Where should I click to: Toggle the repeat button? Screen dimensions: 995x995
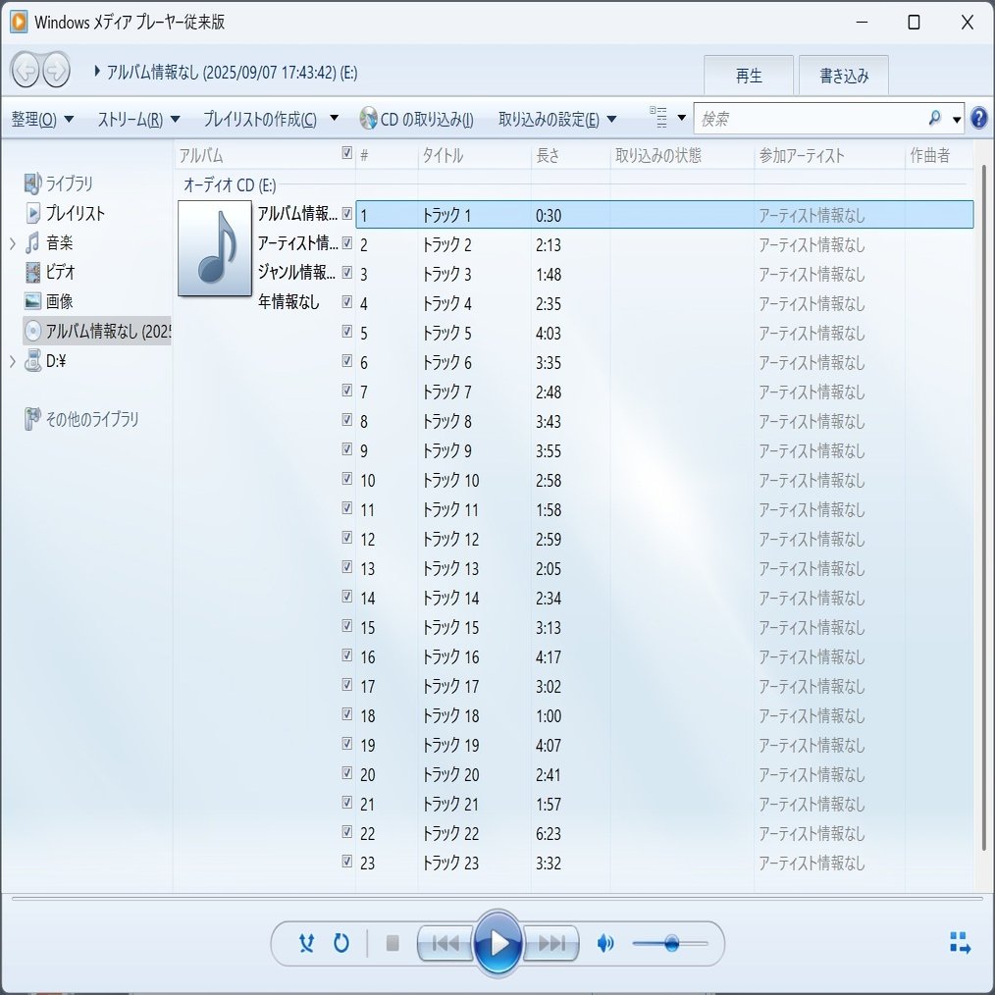(341, 944)
